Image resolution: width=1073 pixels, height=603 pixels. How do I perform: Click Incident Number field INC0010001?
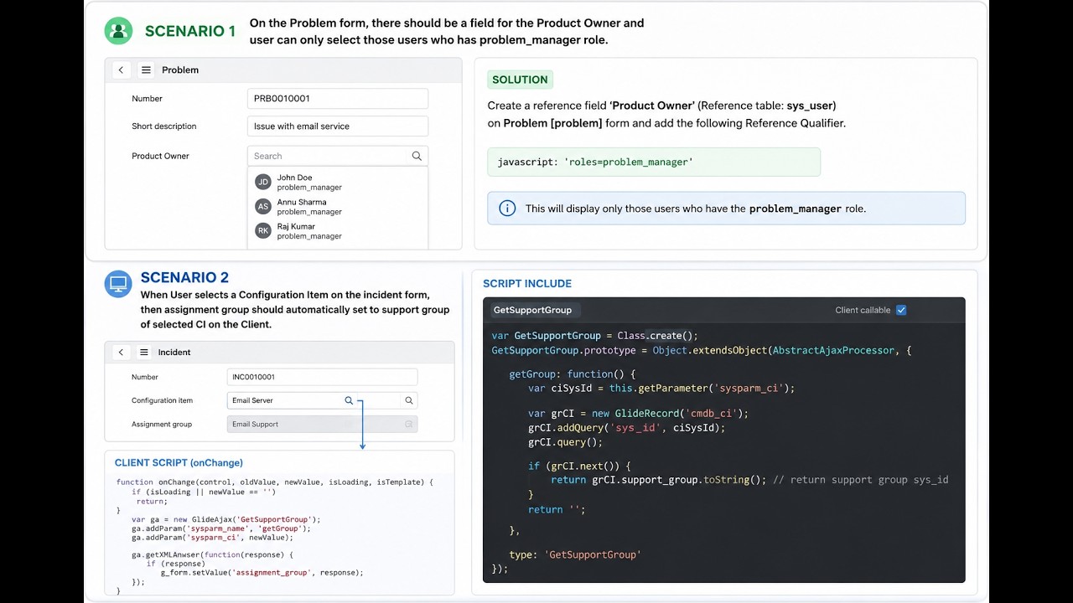point(322,377)
